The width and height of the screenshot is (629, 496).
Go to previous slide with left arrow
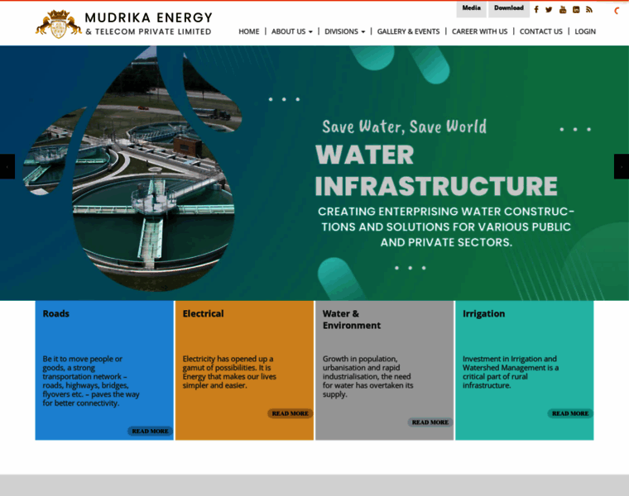click(x=7, y=166)
